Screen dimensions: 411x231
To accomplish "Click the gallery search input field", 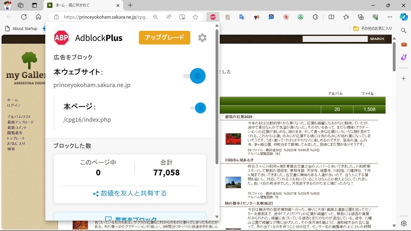I will [x=335, y=39].
